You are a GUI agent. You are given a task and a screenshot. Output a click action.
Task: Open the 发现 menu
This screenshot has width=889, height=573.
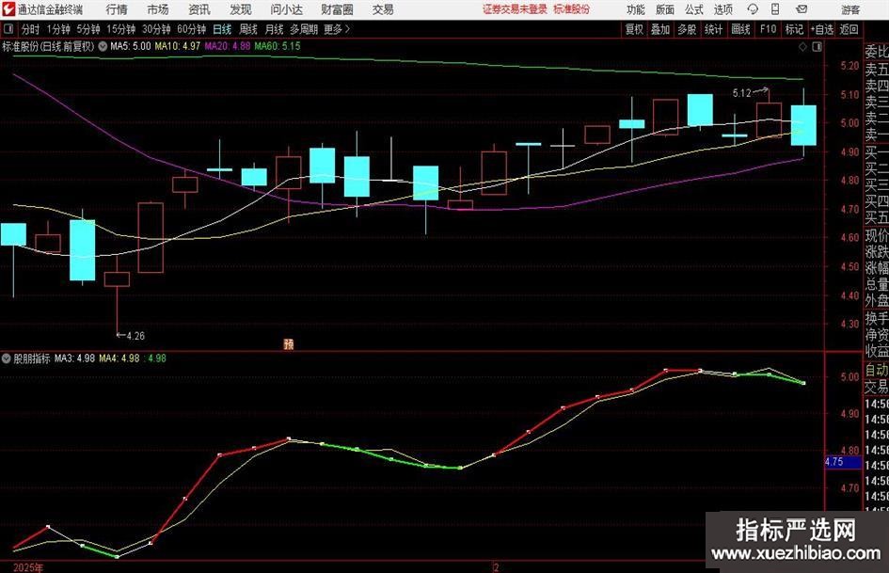point(241,9)
